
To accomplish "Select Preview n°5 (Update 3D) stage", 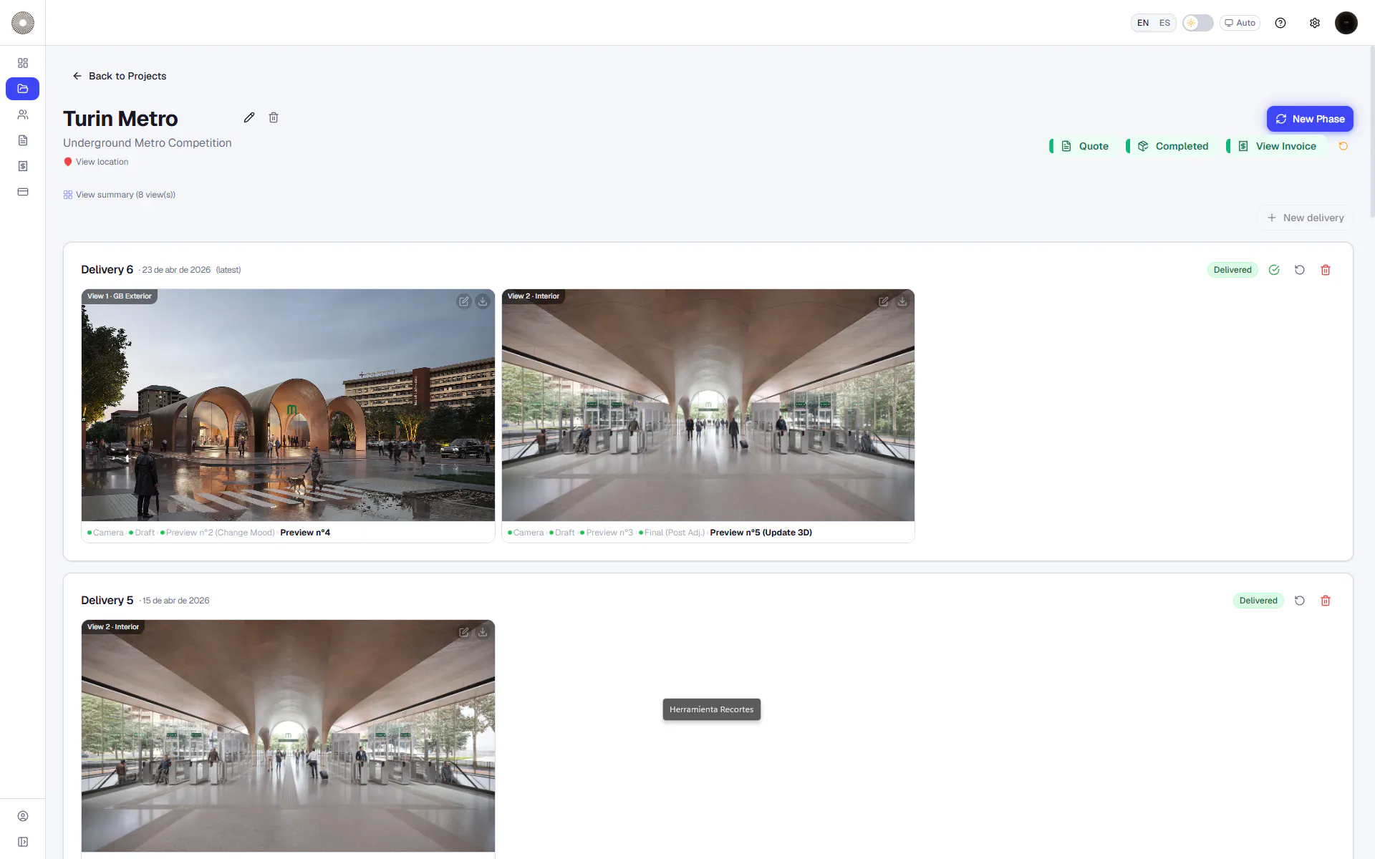I will coord(761,533).
